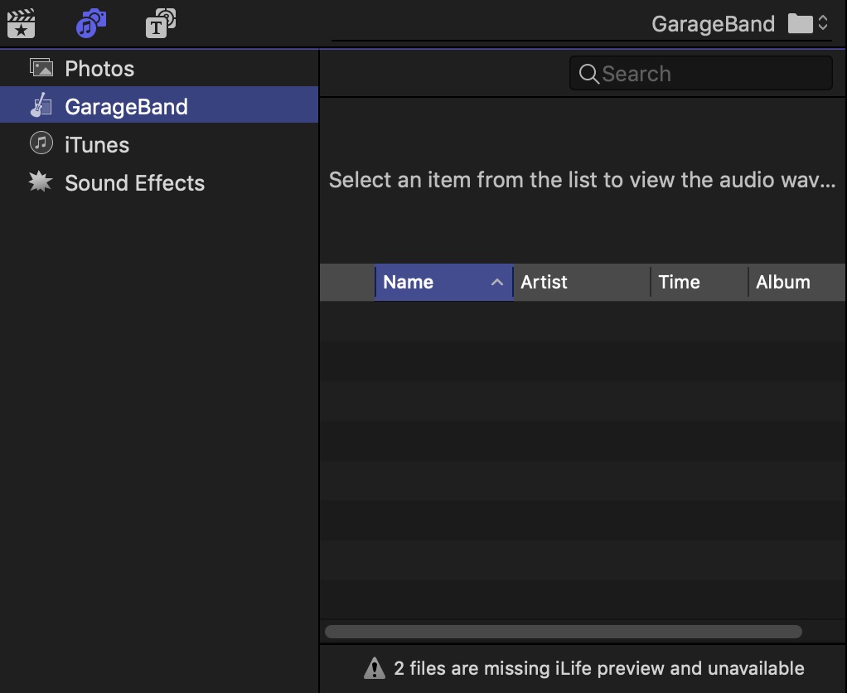Viewport: 847px width, 693px height.
Task: Sort the list by Time column
Action: point(698,282)
